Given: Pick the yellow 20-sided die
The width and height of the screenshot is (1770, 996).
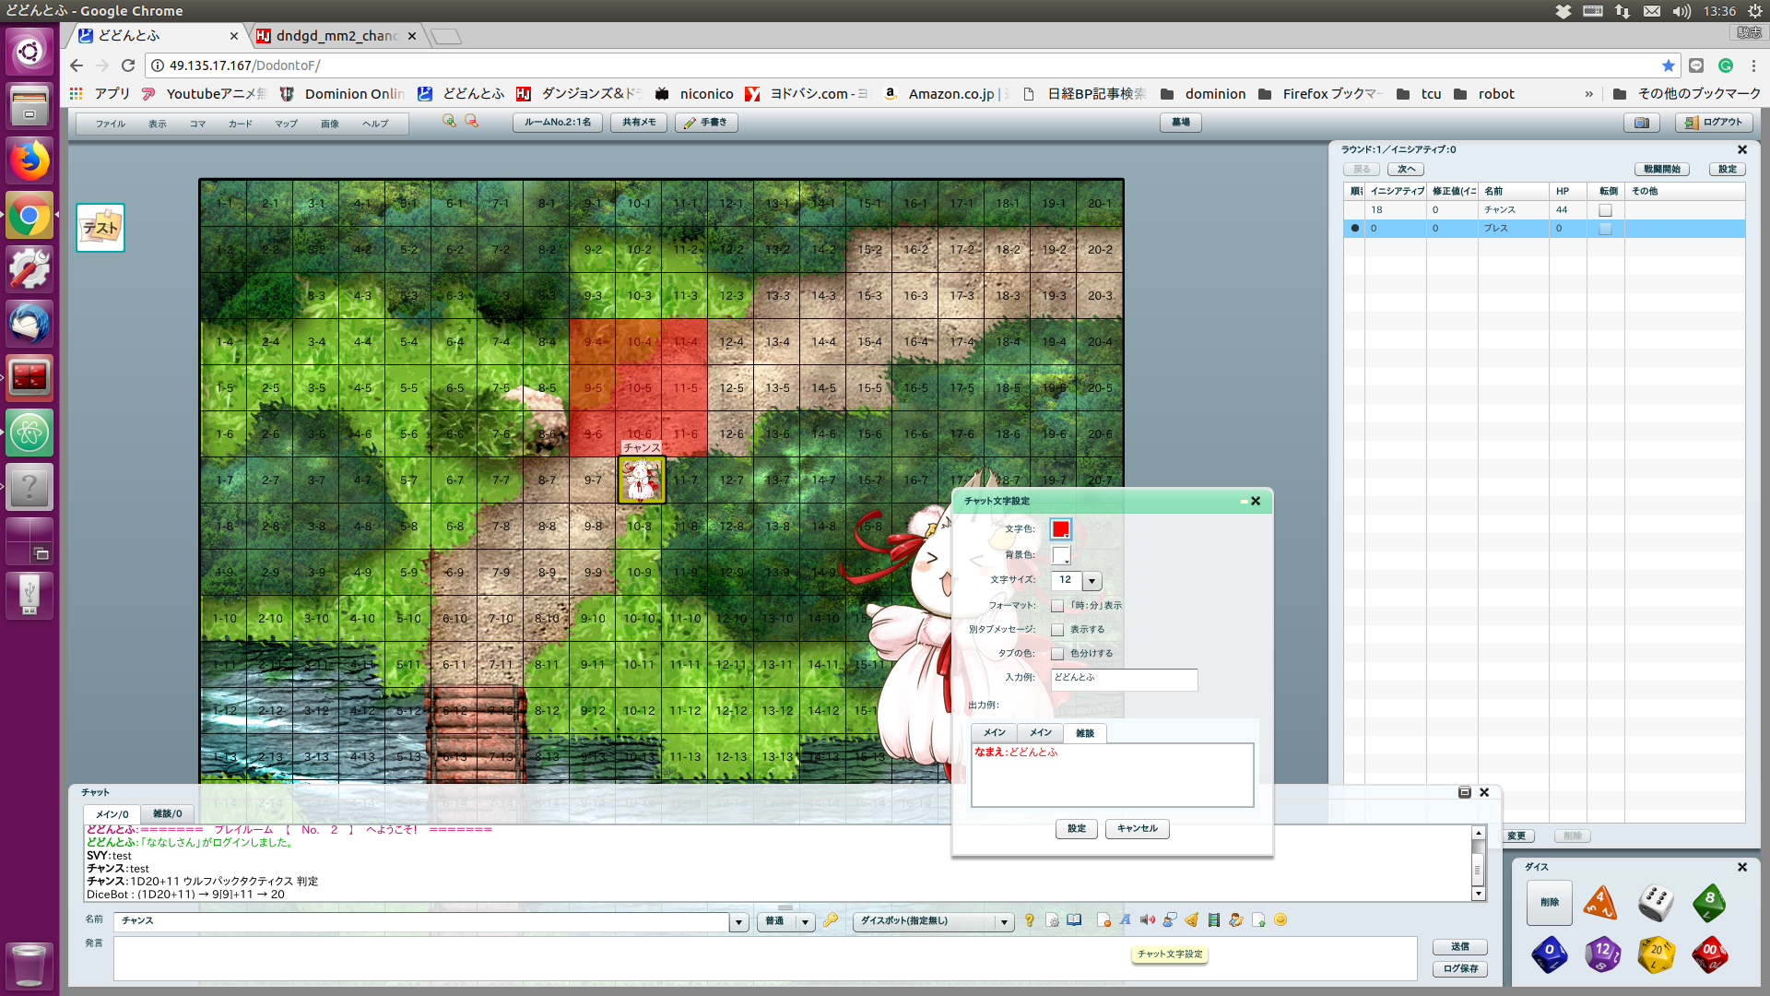Looking at the screenshot, I should pos(1656,954).
